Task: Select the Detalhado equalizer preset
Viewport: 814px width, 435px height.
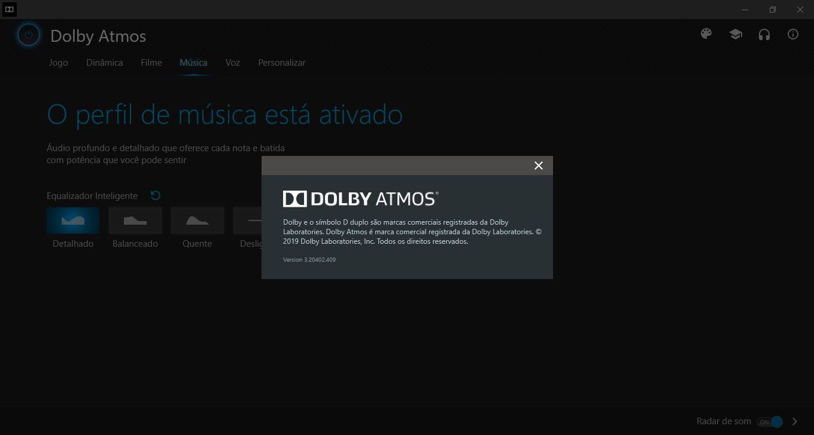Action: pyautogui.click(x=72, y=220)
